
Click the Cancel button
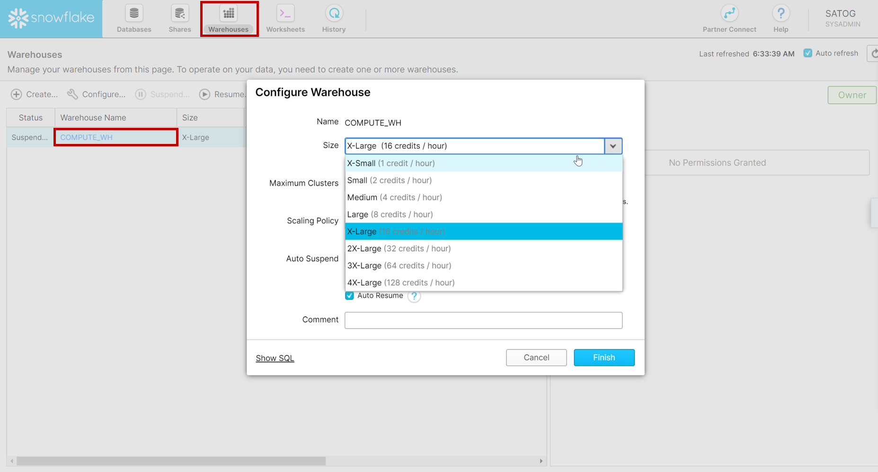tap(536, 357)
